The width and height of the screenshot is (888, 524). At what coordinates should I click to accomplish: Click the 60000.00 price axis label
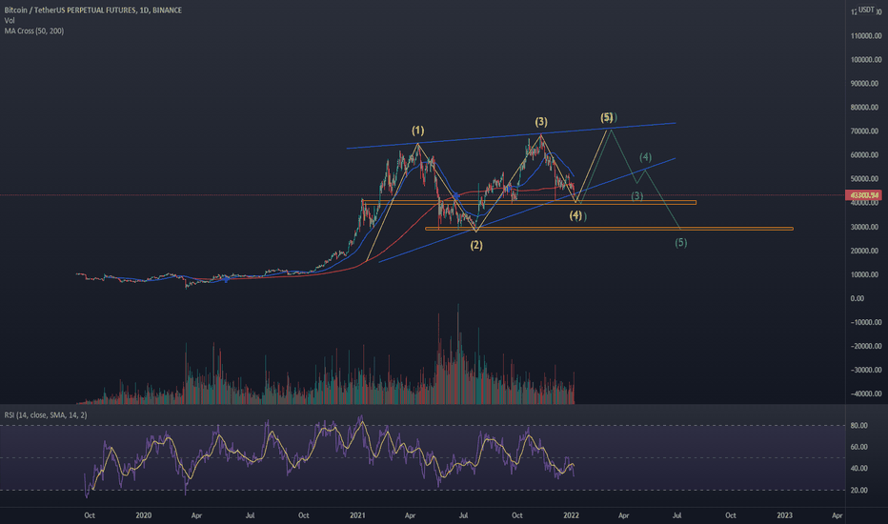pyautogui.click(x=866, y=155)
